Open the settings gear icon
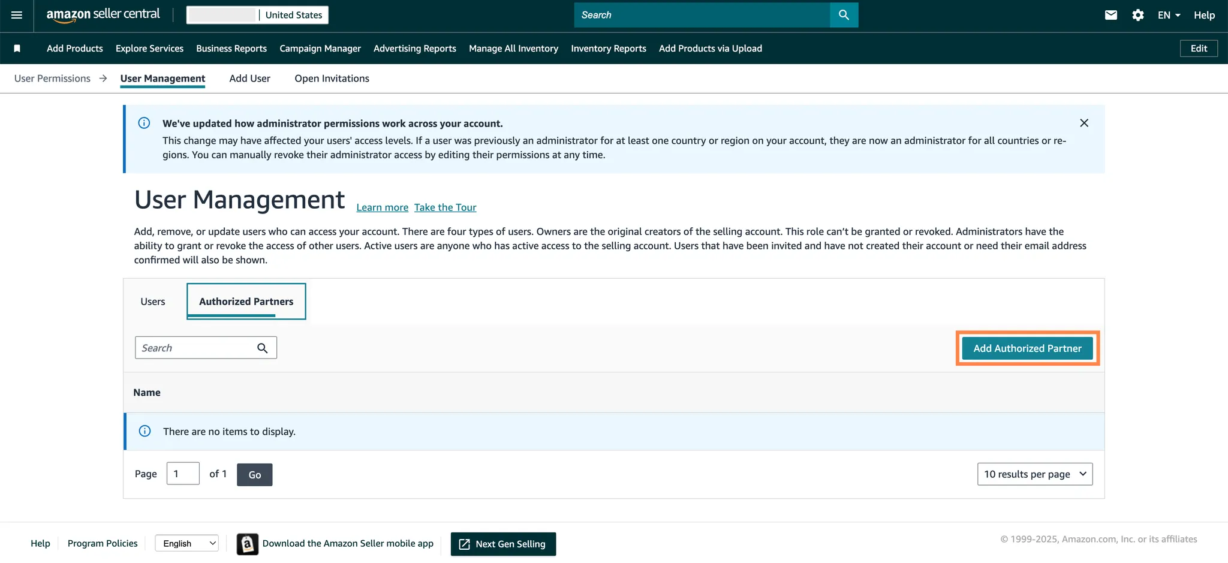This screenshot has width=1228, height=563. 1137,15
